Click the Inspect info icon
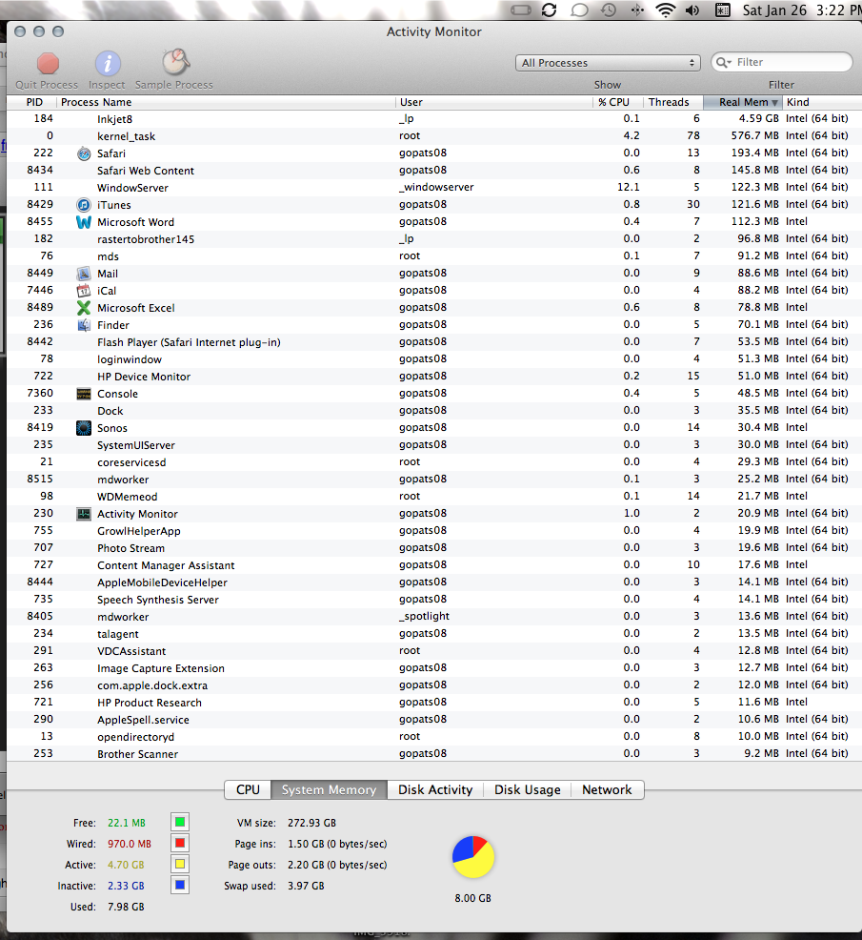 [108, 63]
